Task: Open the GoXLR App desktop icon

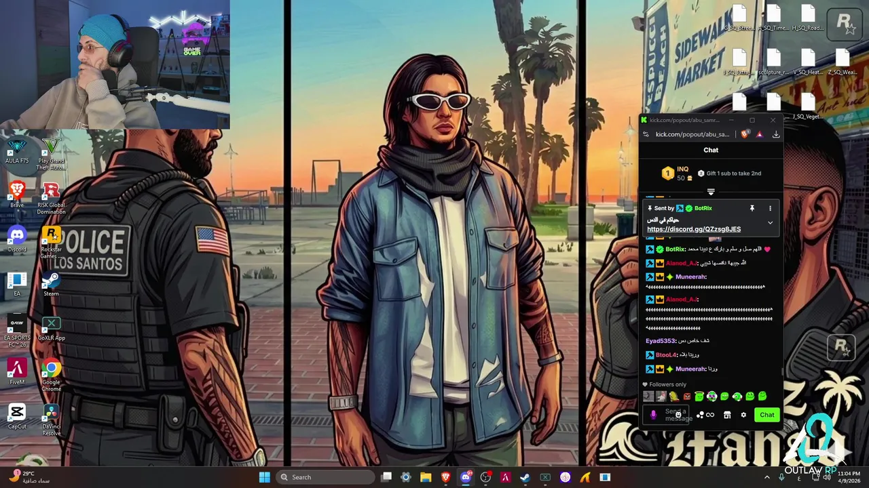Action: [x=52, y=328]
